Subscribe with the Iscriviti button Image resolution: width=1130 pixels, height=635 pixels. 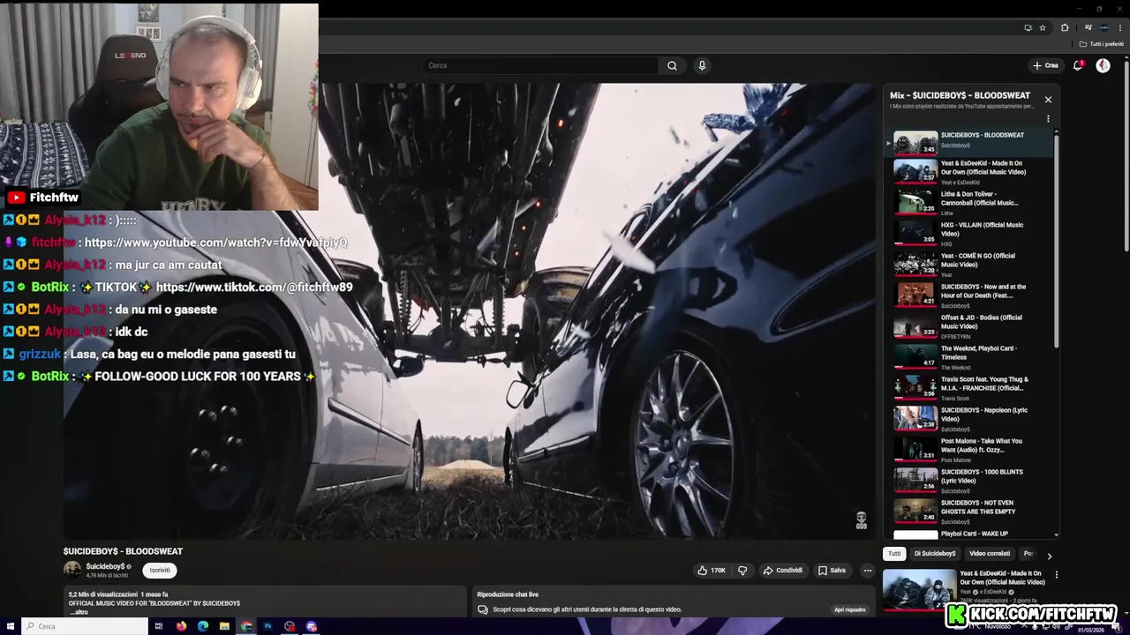(x=160, y=571)
